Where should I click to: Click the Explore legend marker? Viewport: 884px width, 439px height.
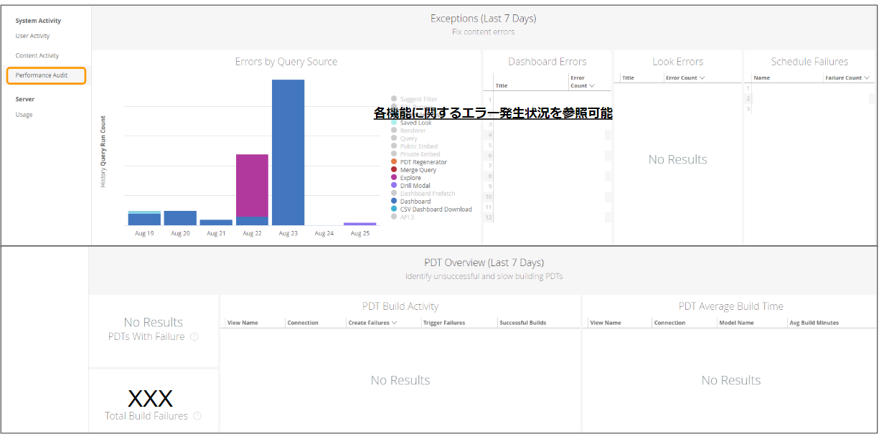click(393, 177)
